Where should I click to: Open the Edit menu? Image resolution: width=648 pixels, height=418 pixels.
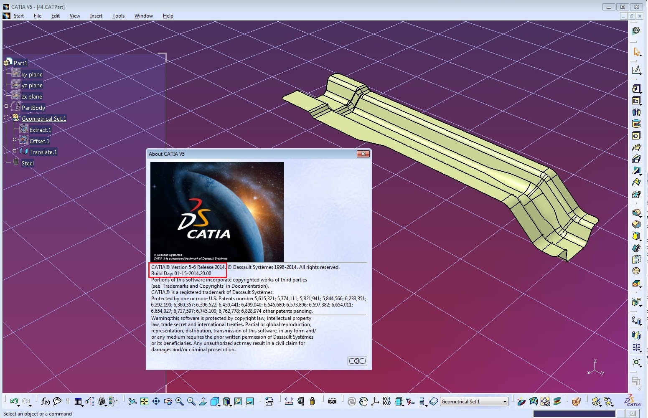coord(56,16)
